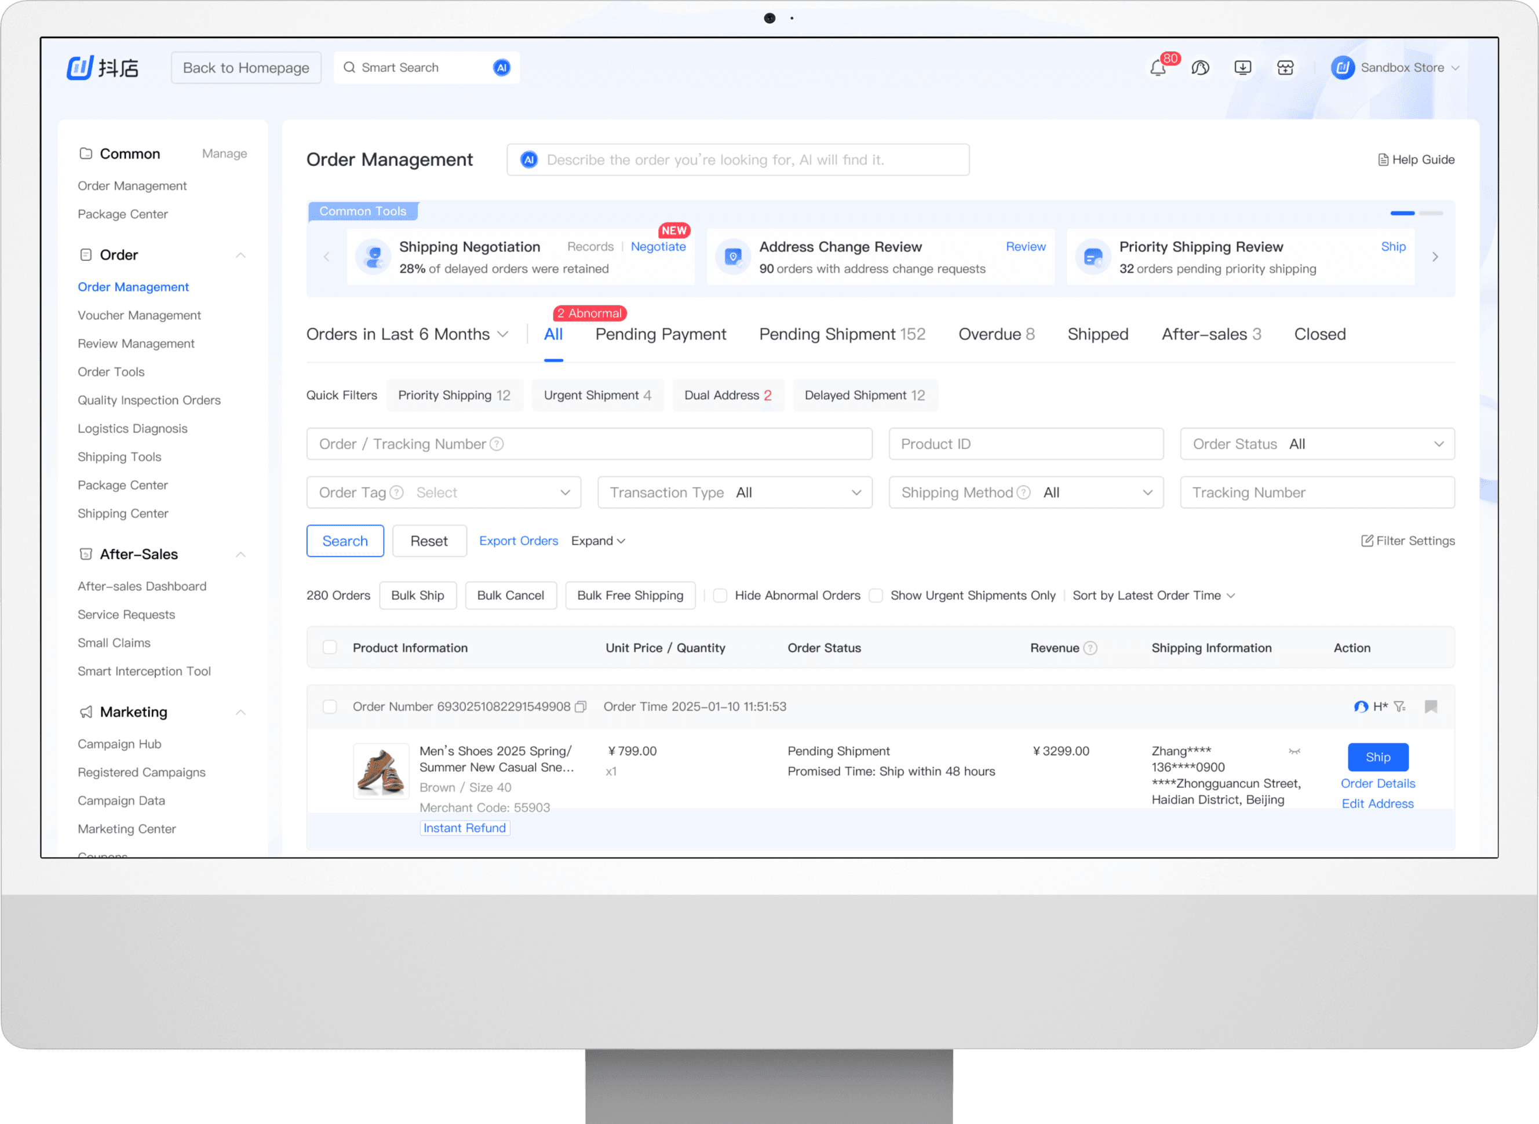Open the notification bell icon
The width and height of the screenshot is (1539, 1124).
(1157, 68)
